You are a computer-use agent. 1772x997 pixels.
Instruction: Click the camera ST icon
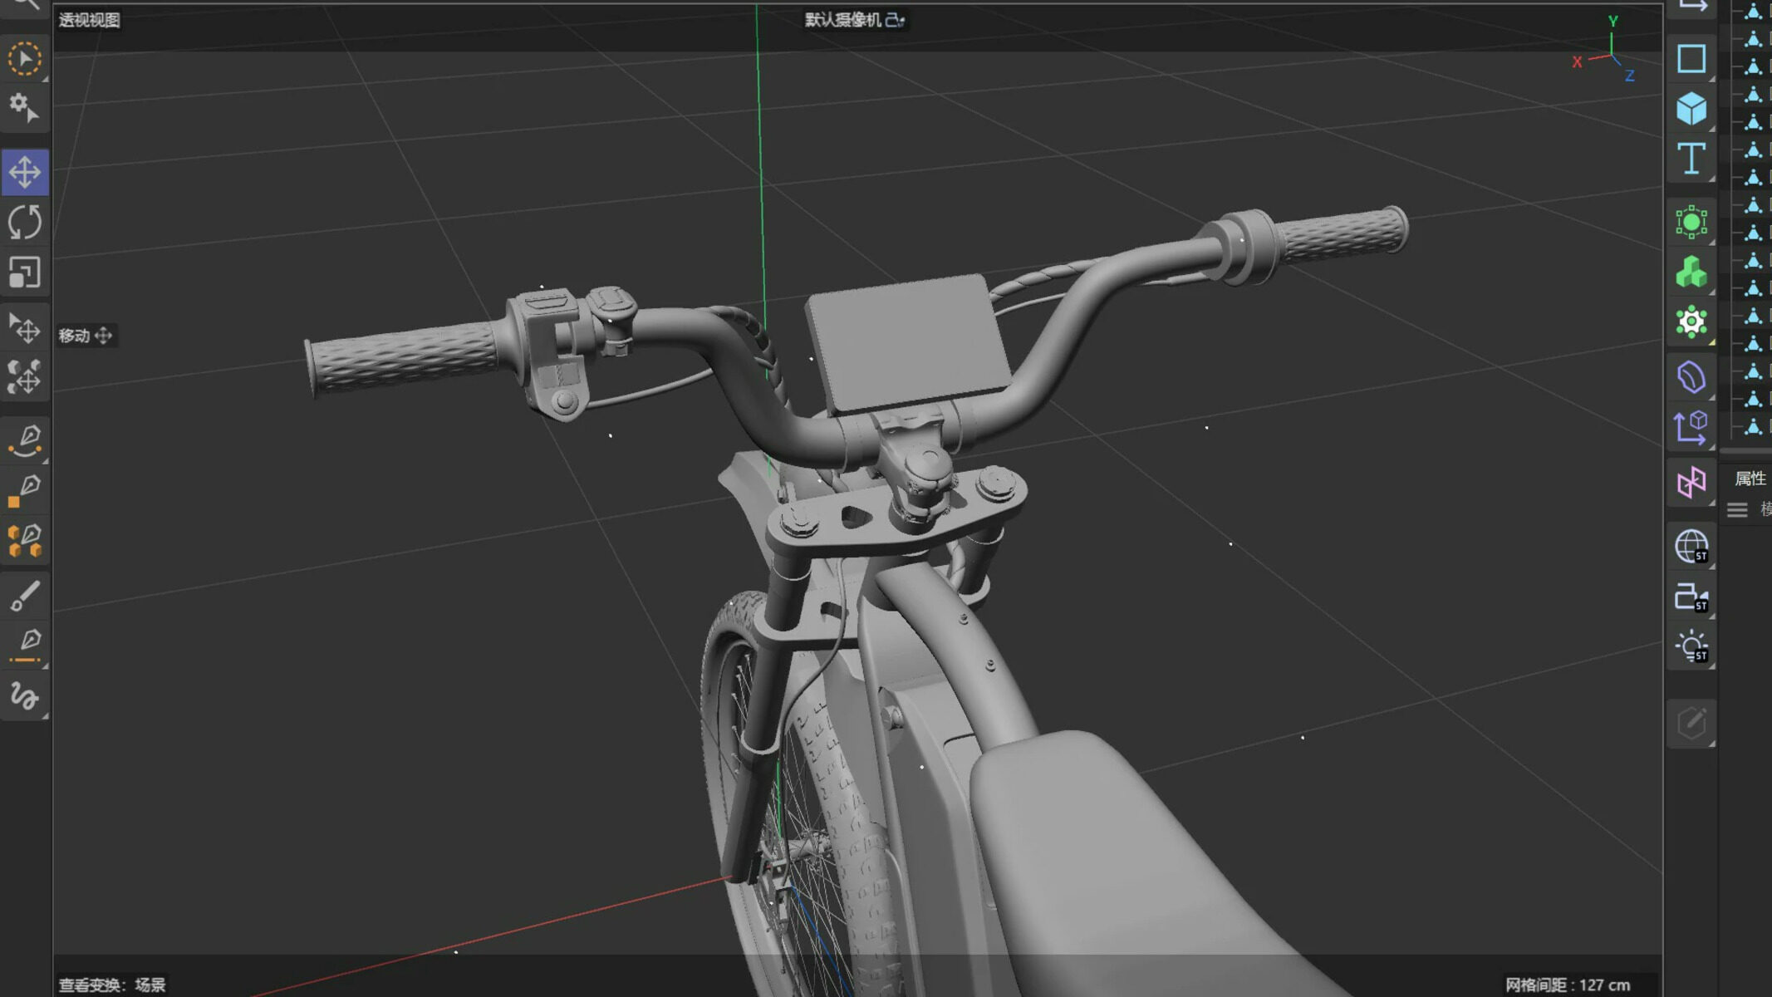(1691, 597)
